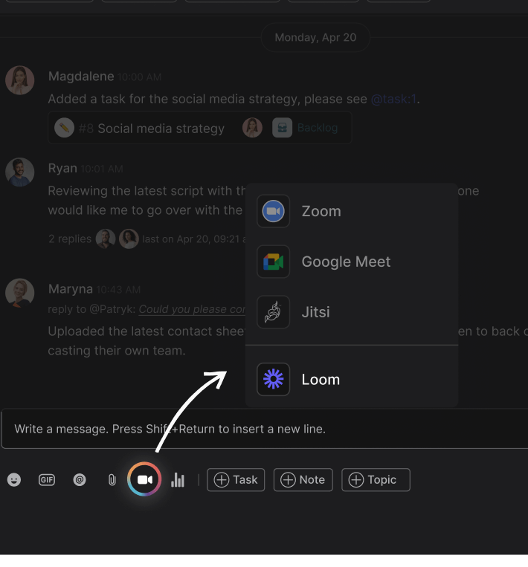Click the Jitsi logo icon
Image resolution: width=528 pixels, height=567 pixels.
pyautogui.click(x=273, y=311)
